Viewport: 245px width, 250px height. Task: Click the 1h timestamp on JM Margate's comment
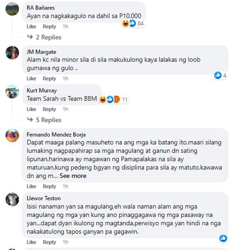66,79
